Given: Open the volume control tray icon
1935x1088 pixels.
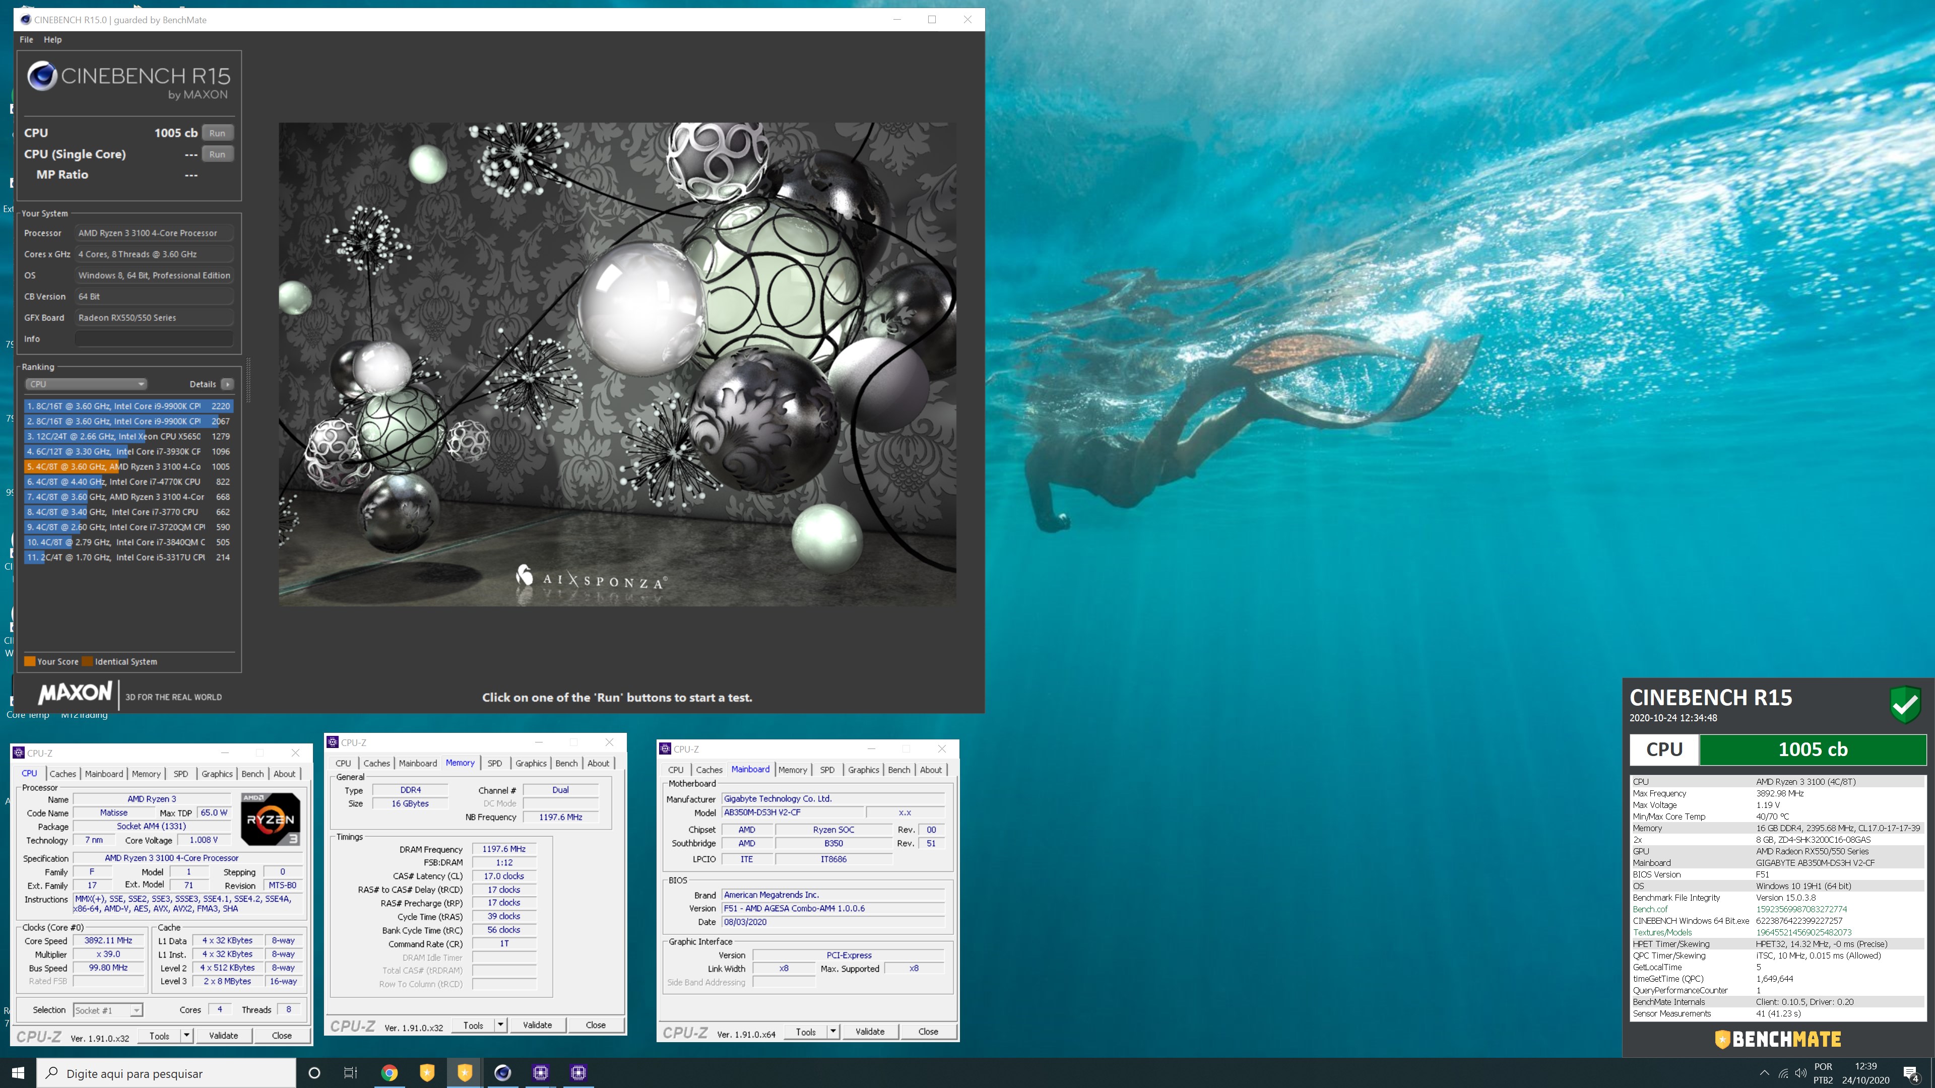Looking at the screenshot, I should [1800, 1073].
